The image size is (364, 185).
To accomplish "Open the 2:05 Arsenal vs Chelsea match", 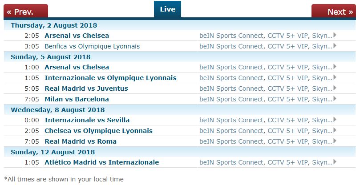I will [x=77, y=36].
